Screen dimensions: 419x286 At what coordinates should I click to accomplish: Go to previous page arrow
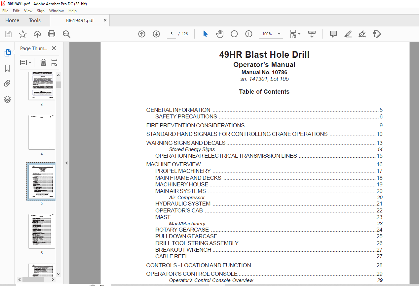tap(142, 34)
